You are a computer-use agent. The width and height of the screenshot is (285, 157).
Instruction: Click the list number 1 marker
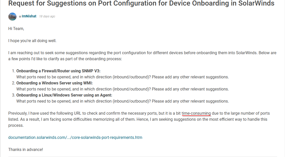click(13, 71)
